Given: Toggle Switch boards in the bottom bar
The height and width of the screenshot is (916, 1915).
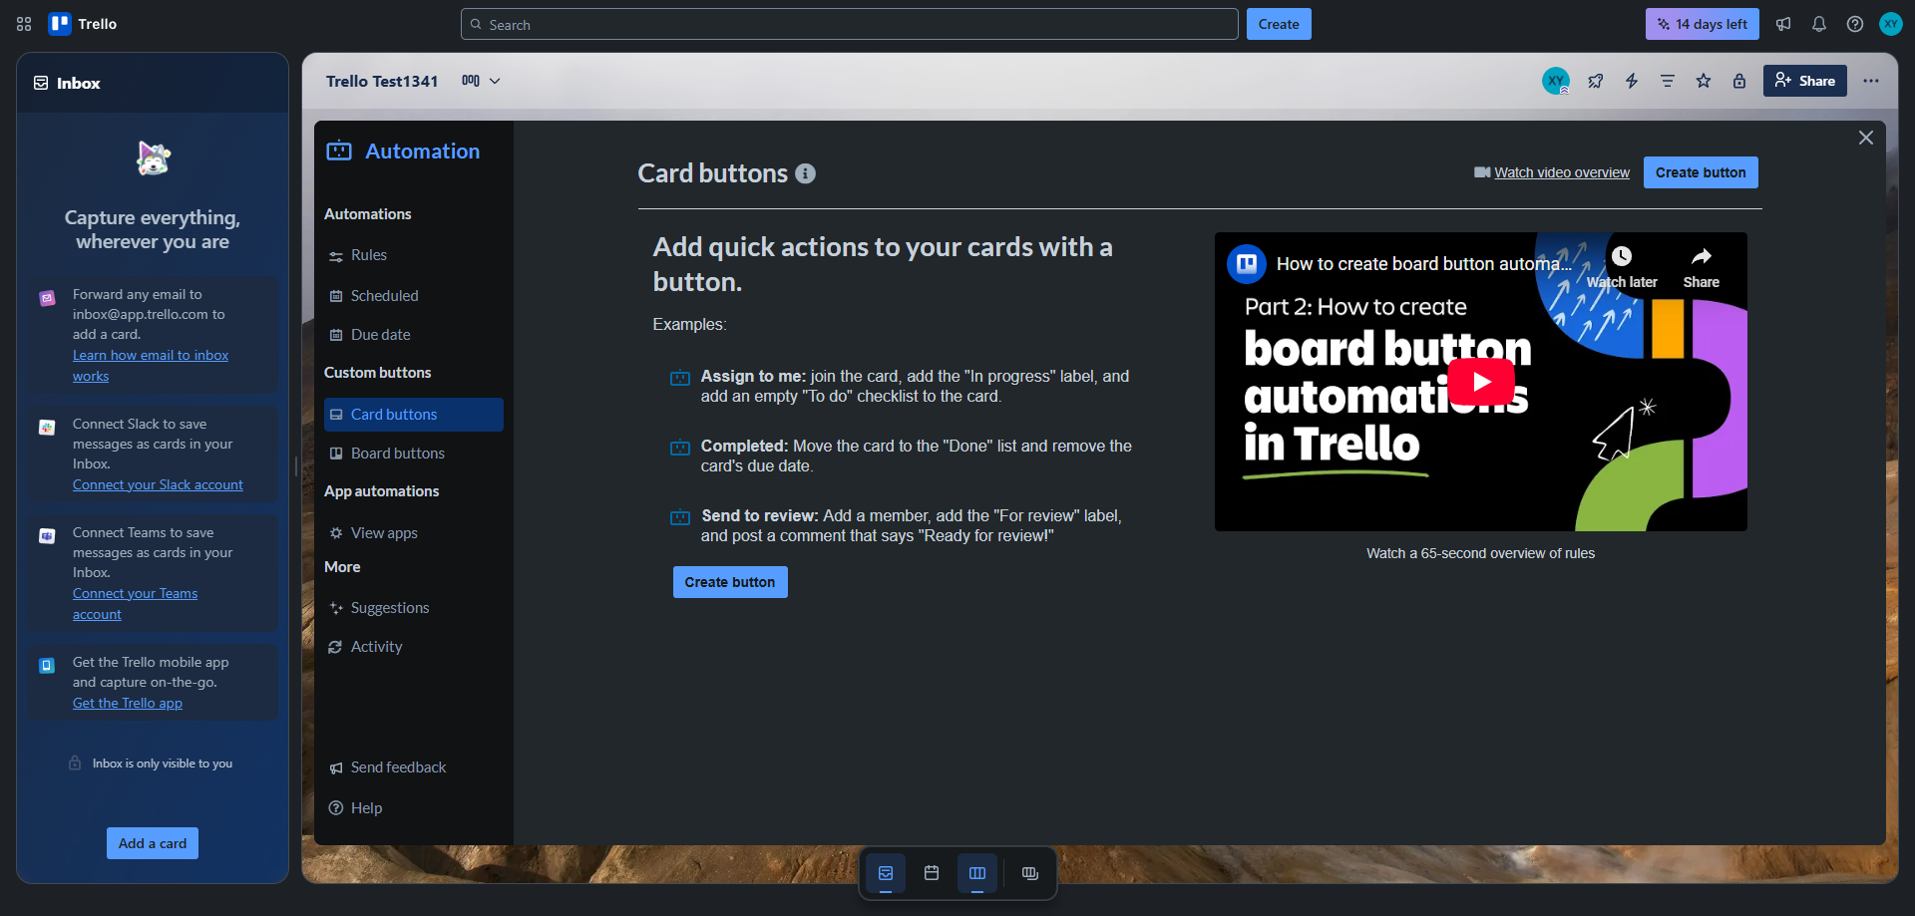Looking at the screenshot, I should coord(1030,873).
